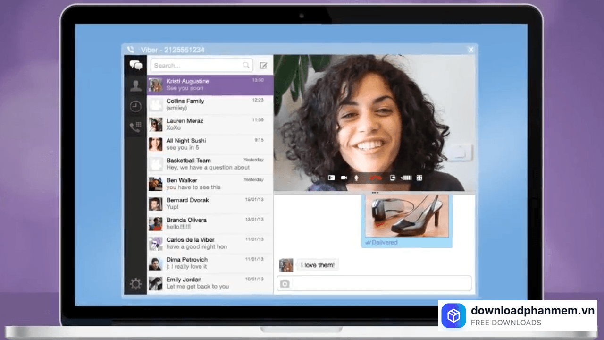This screenshot has height=340, width=604.
Task: Open the Recent calls history tab
Action: point(136,106)
